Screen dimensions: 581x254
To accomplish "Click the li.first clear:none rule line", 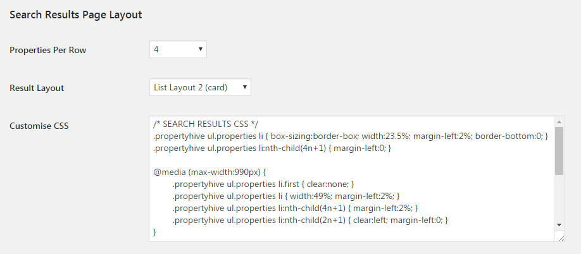I will click(x=263, y=184).
